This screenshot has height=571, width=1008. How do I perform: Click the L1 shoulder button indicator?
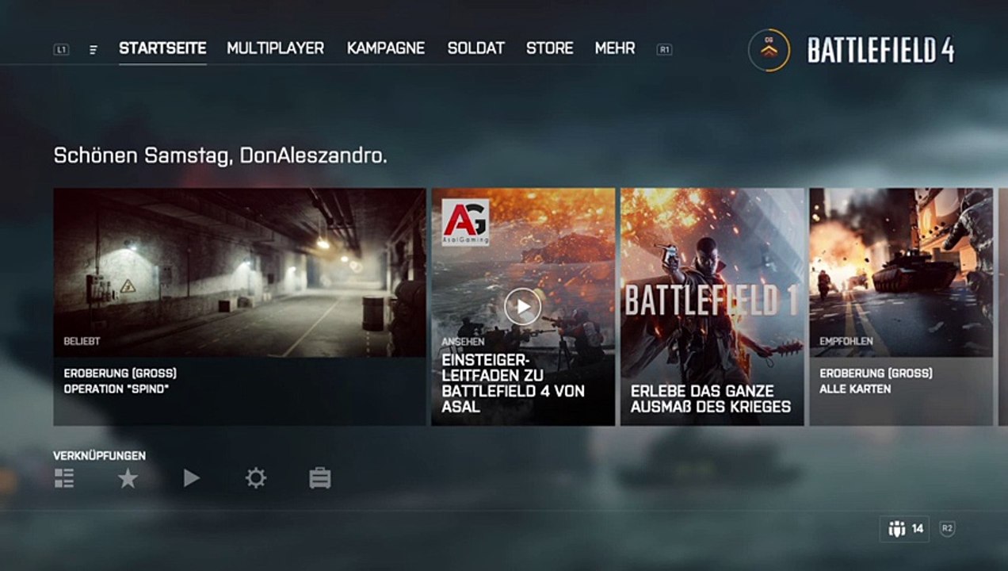61,49
